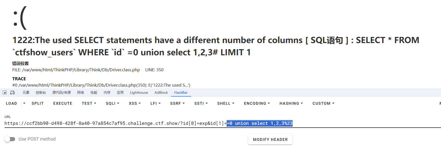Click the MODIFY HEADER button
The width and height of the screenshot is (441, 147).
[x=270, y=140]
